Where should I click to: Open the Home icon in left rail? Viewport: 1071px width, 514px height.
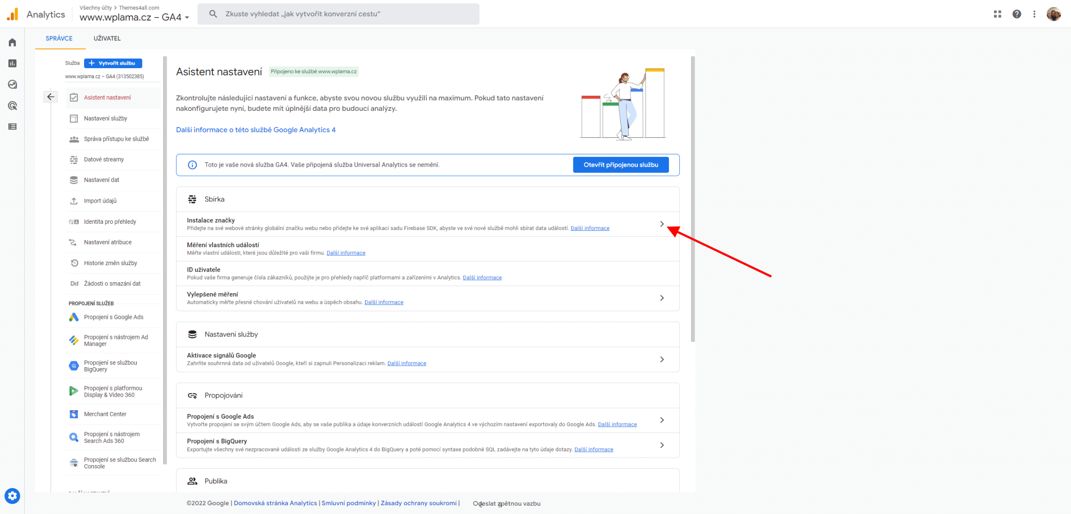click(12, 42)
